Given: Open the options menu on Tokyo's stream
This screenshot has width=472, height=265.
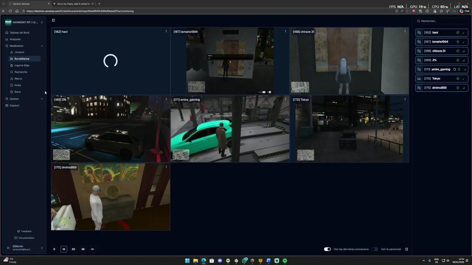Looking at the screenshot, I should pos(405,99).
